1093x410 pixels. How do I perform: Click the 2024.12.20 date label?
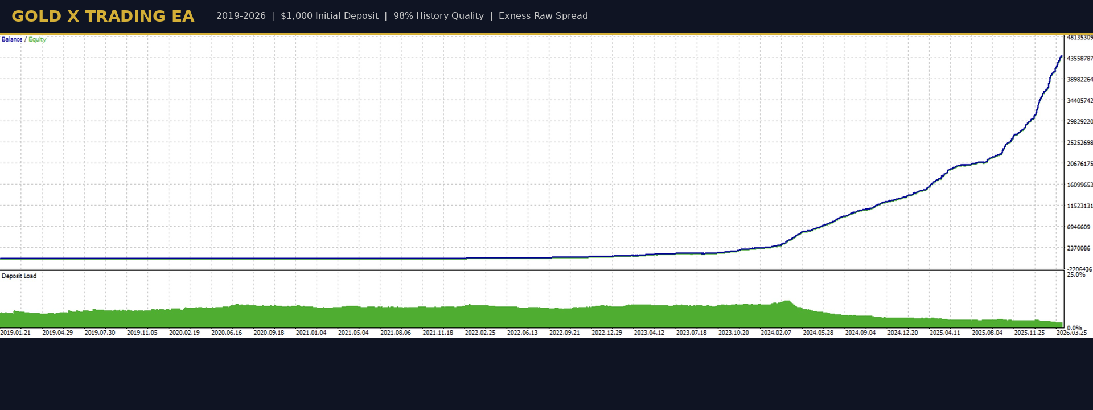pos(903,333)
